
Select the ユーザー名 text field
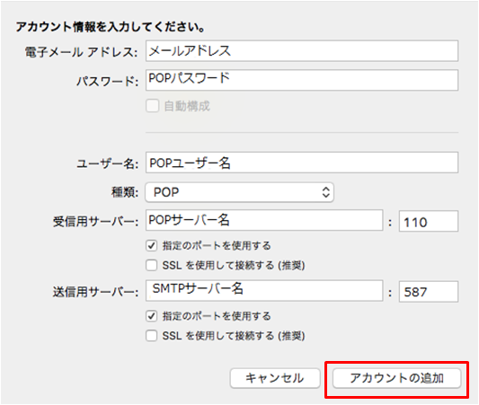(302, 163)
